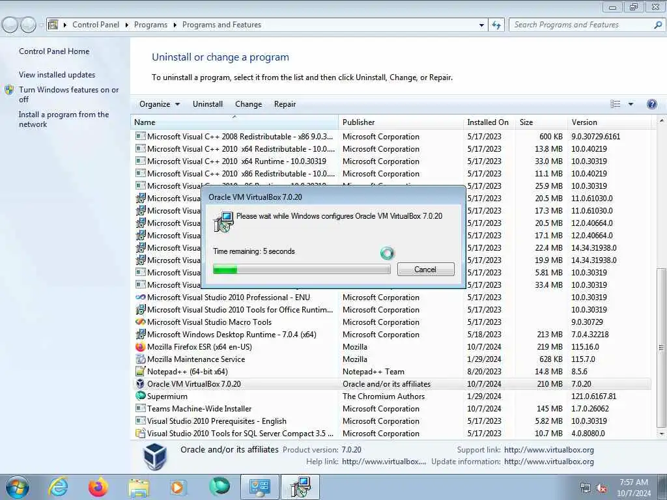
Task: Select Visual Studio 2010 Prerequisites - English
Action: point(391,421)
